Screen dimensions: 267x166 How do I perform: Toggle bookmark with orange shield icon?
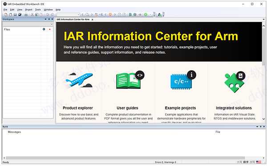tap(110, 15)
